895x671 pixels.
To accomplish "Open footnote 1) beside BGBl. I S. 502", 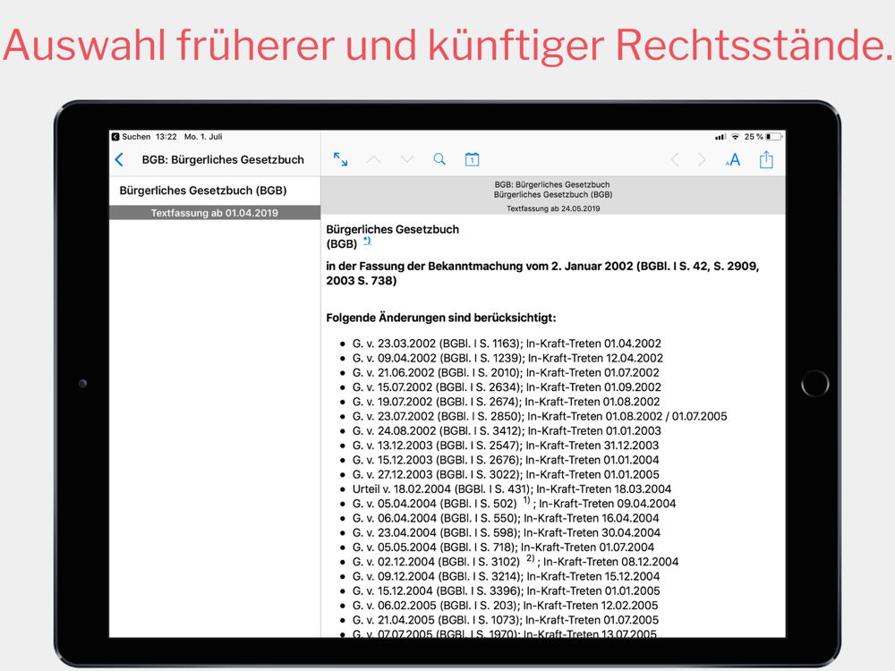I will [526, 500].
